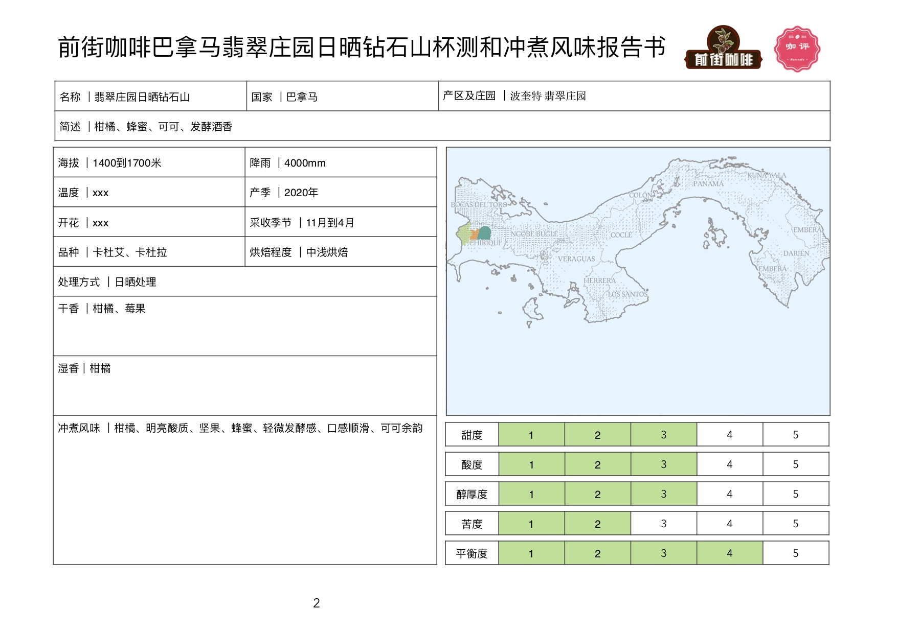Viewport: 897px width, 633px height.
Task: Select the 产区及庄园 波奎特 翡翠庄园 cell
Action: coord(634,96)
